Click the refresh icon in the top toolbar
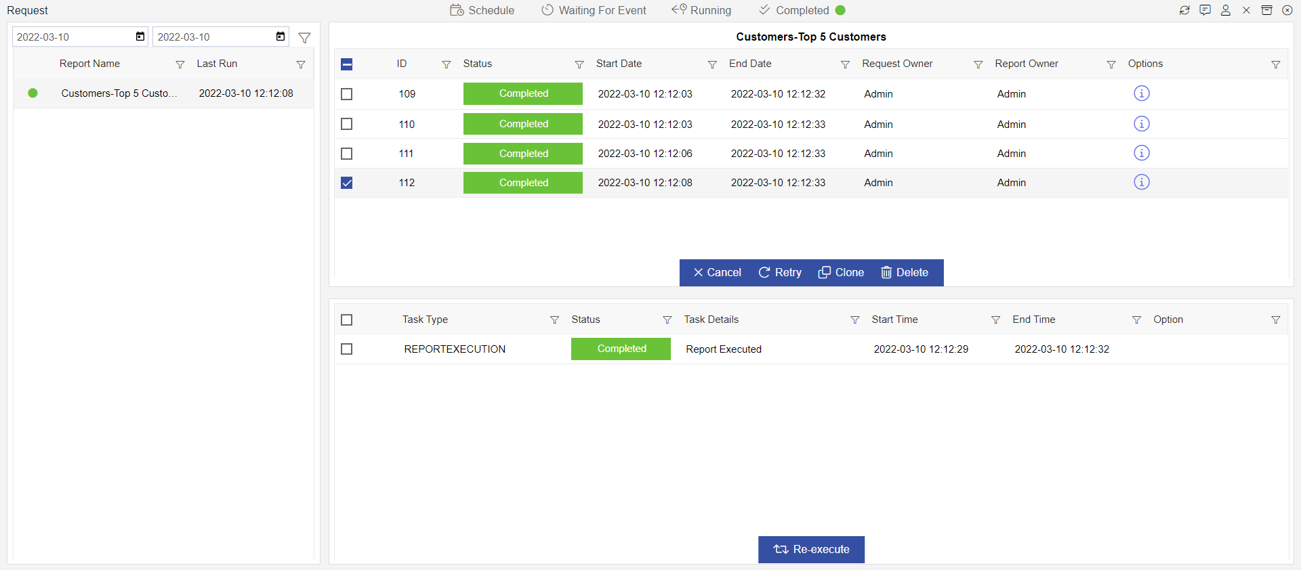This screenshot has width=1301, height=570. pos(1184,10)
